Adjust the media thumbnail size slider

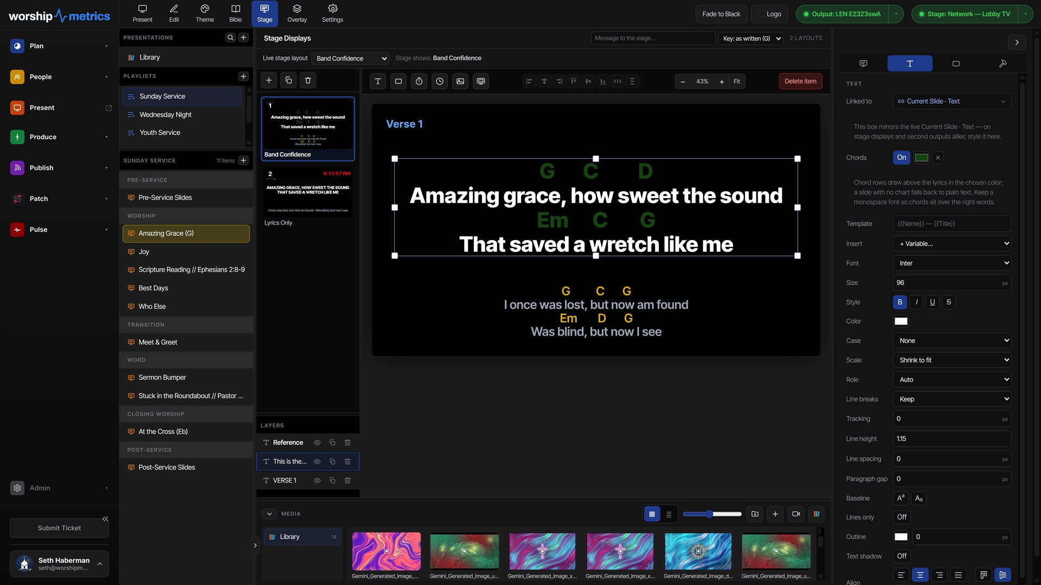point(712,514)
